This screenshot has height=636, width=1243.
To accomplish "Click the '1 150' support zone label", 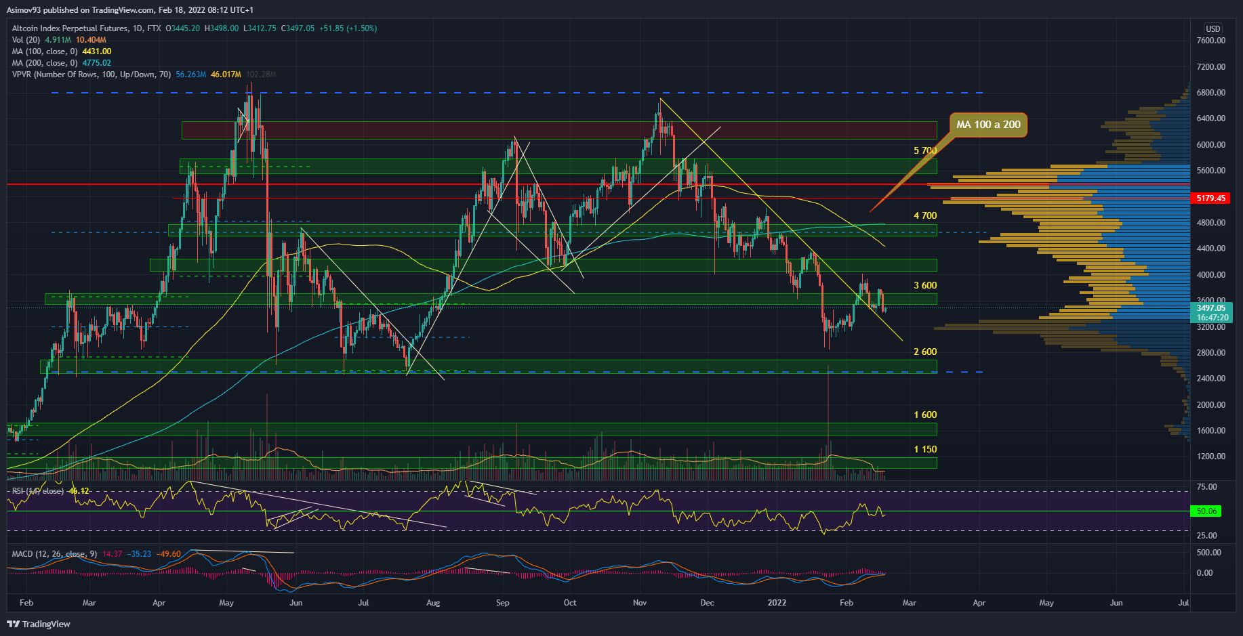I will tap(924, 449).
